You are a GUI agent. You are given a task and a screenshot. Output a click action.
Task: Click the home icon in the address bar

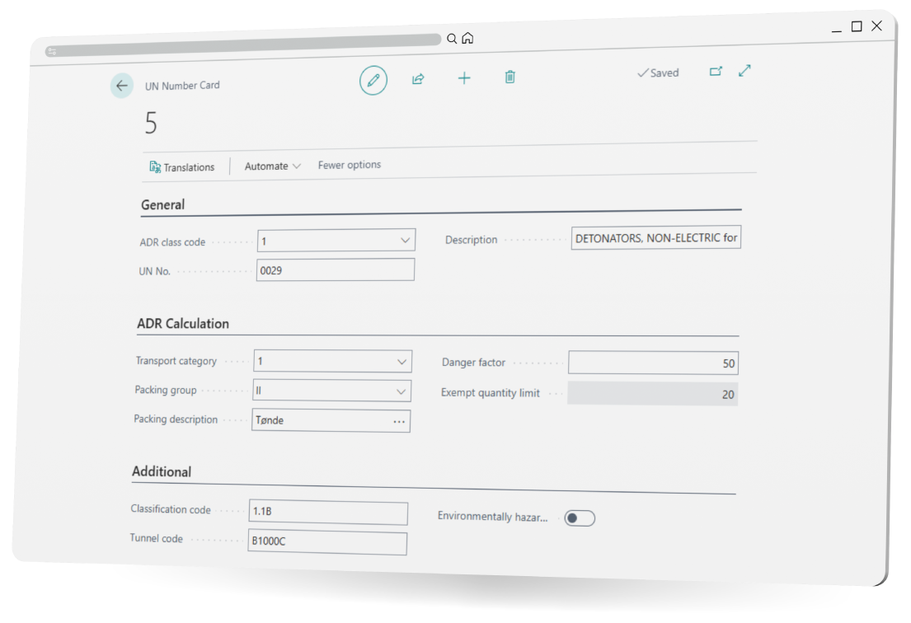click(x=466, y=39)
